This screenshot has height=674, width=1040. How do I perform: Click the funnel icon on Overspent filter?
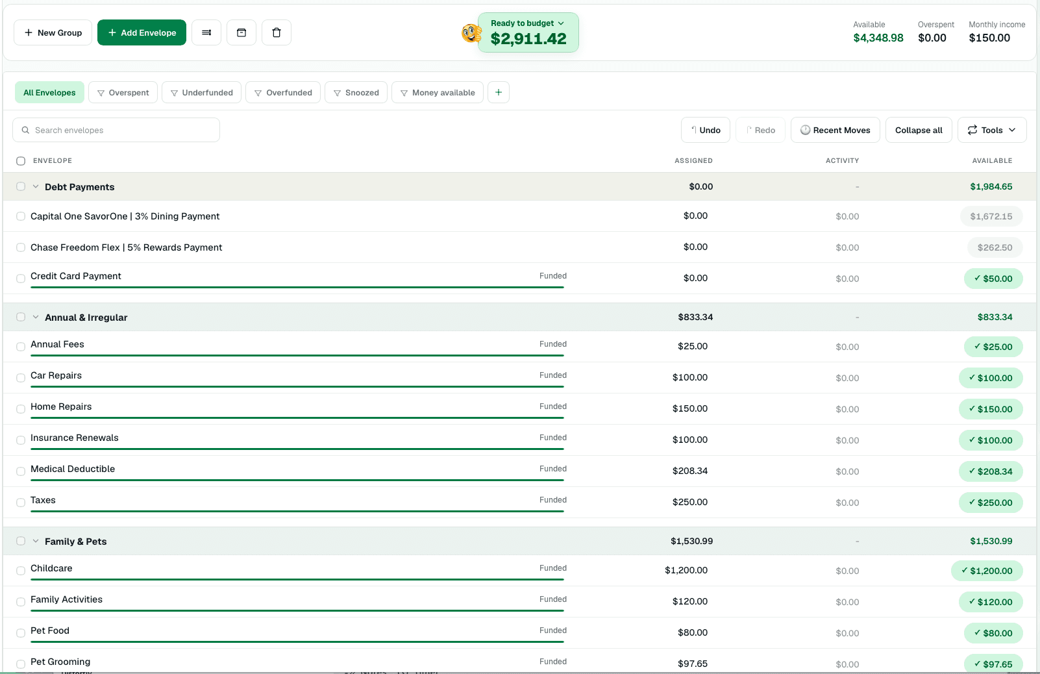[x=101, y=93]
